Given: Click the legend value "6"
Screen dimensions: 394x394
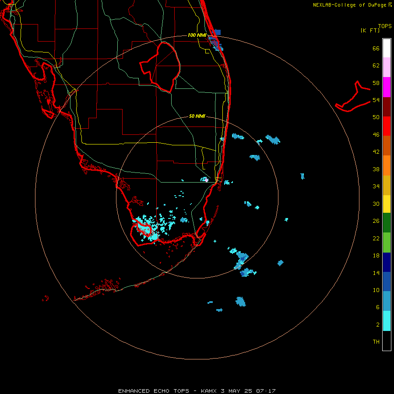Looking at the screenshot, I should pos(378,307).
